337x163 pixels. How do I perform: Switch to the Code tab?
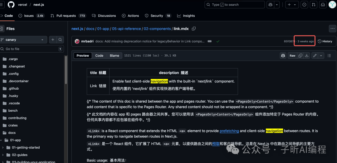(x=7, y=16)
